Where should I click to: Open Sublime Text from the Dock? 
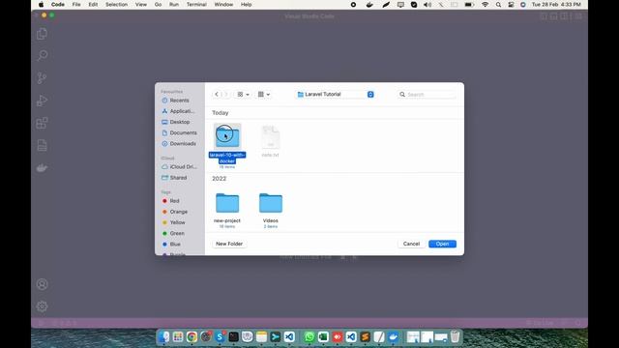366,336
